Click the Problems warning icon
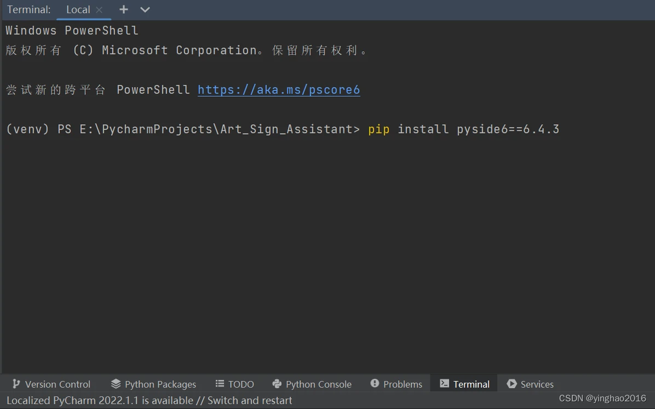Screen dimensions: 655x409 pyautogui.click(x=375, y=384)
